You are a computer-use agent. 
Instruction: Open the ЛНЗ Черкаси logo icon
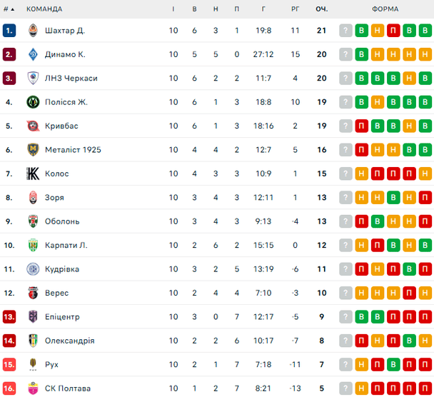click(x=33, y=79)
